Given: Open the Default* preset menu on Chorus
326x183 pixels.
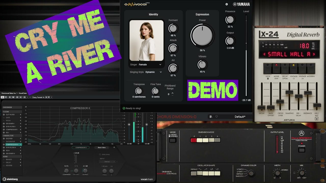Looking at the screenshot, I should coord(240,117).
